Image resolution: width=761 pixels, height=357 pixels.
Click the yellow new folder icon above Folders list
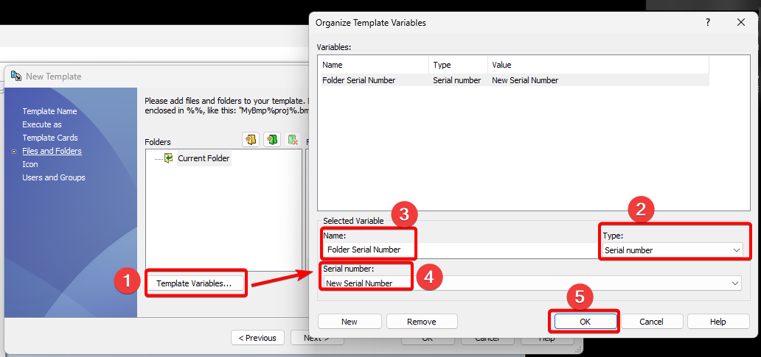pos(251,140)
